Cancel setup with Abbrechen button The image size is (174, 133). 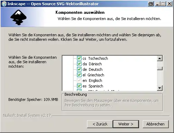pyautogui.click(x=156, y=124)
